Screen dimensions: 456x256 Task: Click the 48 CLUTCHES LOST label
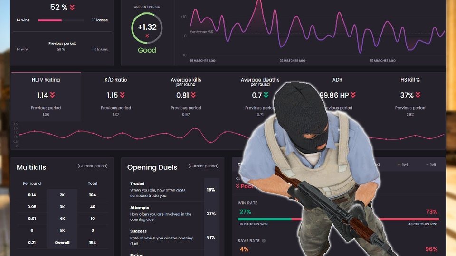[423, 224]
